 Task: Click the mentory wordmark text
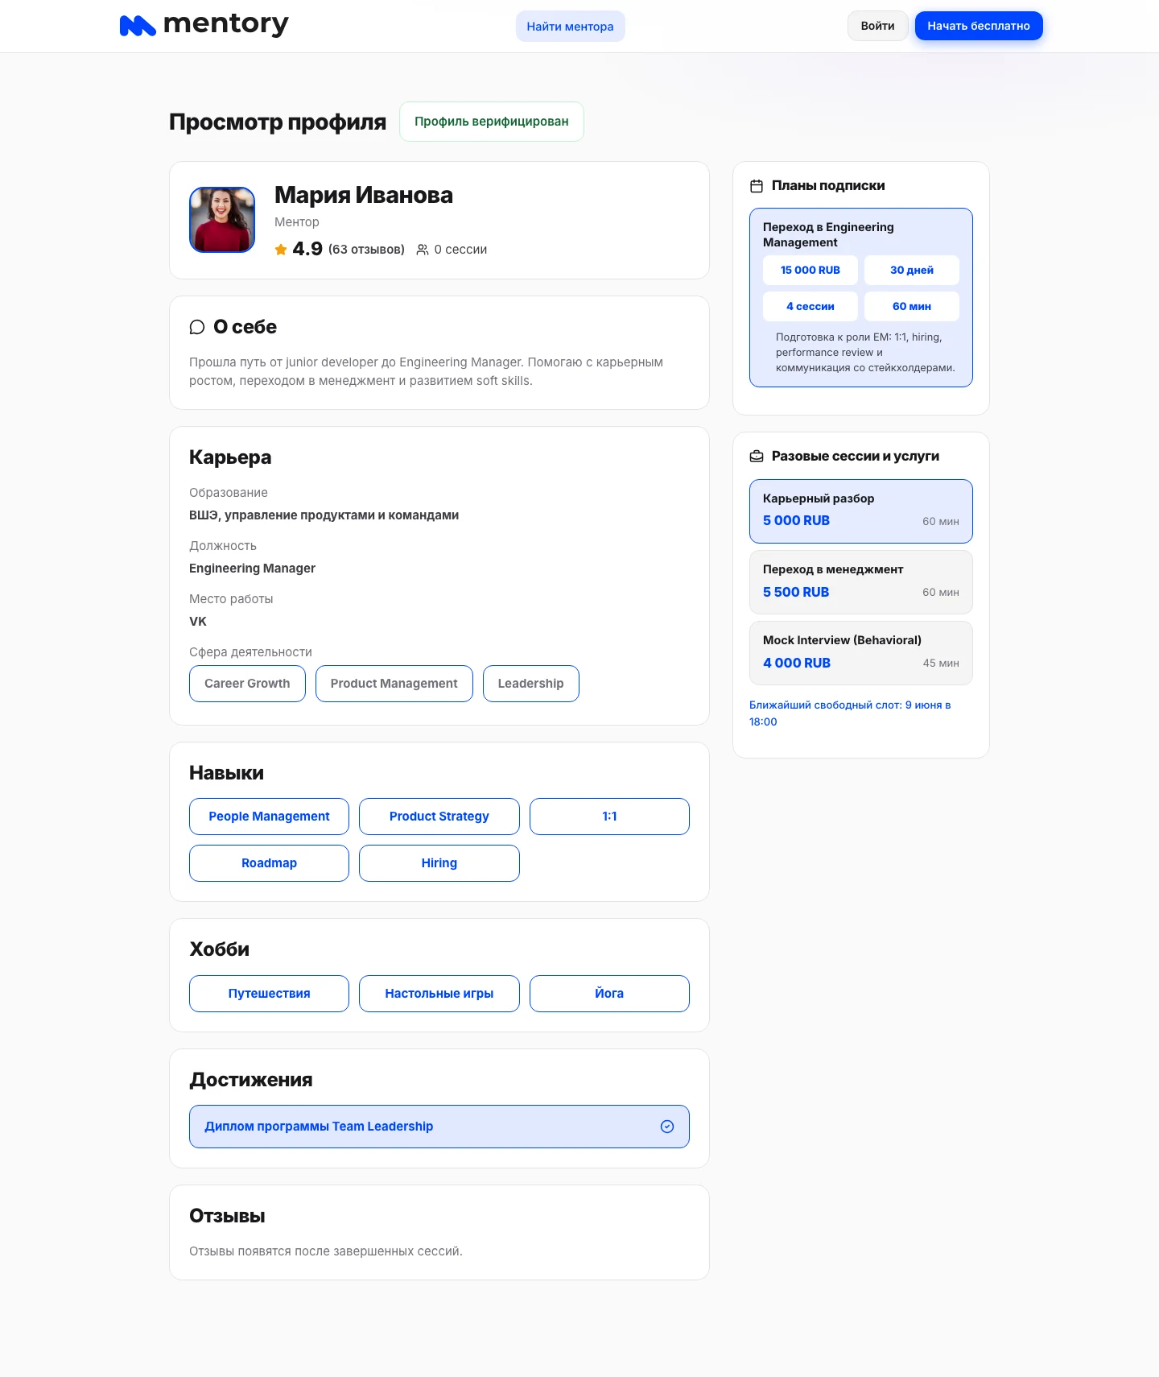(226, 25)
